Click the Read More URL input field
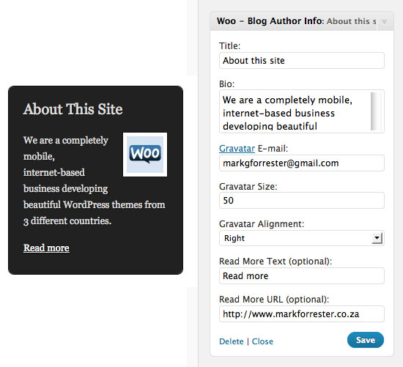 [x=302, y=314]
